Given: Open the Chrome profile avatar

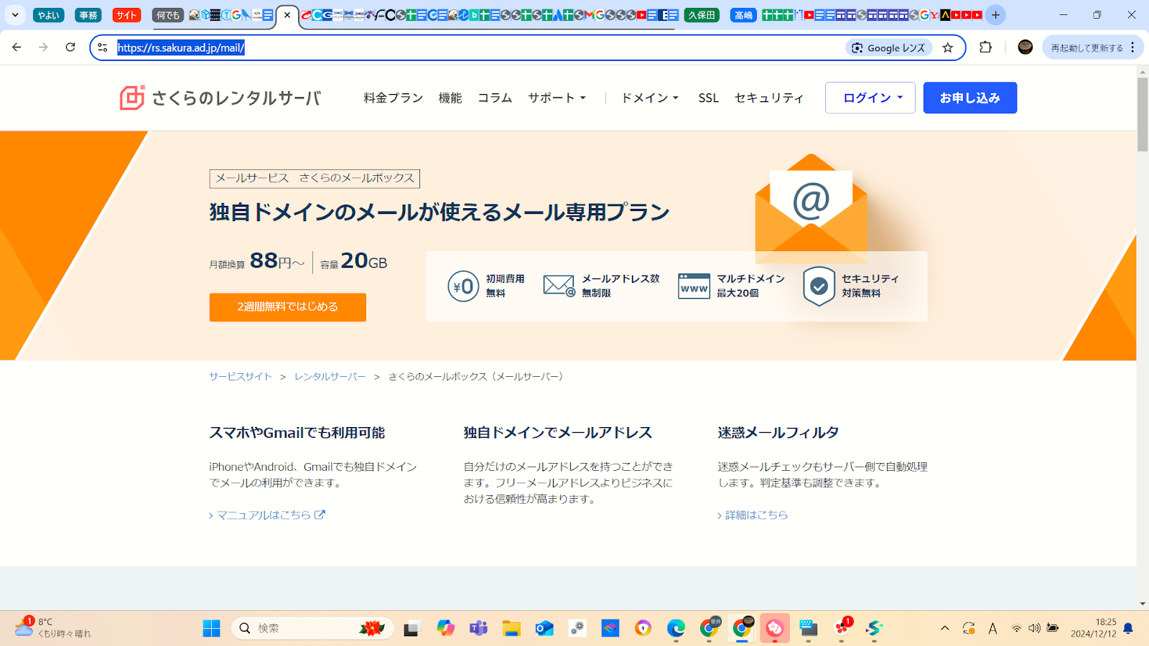Looking at the screenshot, I should click(1025, 47).
